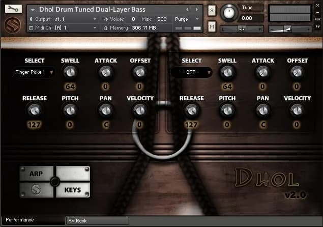The width and height of the screenshot is (323, 227).
Task: Solo the instrument with the S button
Action: (212, 10)
